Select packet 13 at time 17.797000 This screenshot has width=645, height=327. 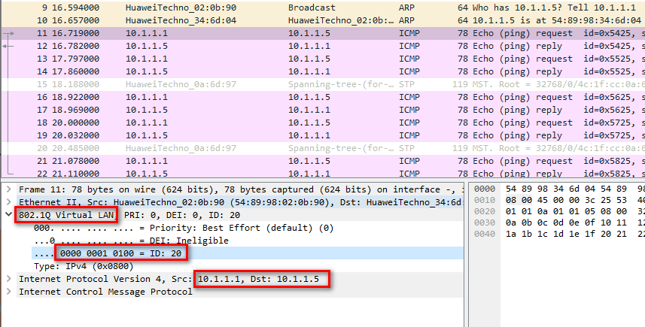[324, 59]
